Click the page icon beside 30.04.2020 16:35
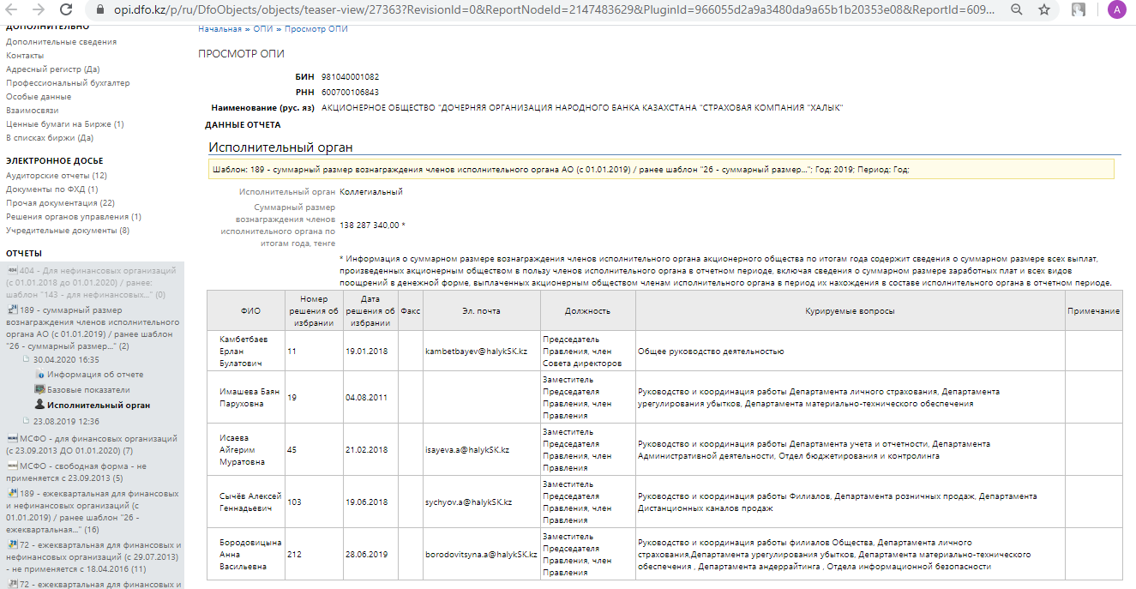The width and height of the screenshot is (1136, 589). pos(26,360)
